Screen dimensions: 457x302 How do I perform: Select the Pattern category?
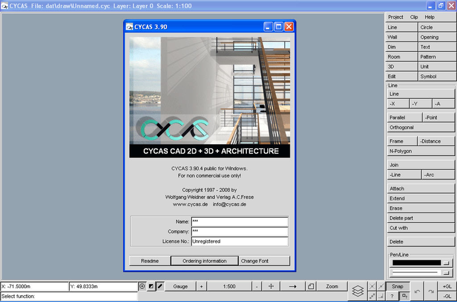(437, 57)
